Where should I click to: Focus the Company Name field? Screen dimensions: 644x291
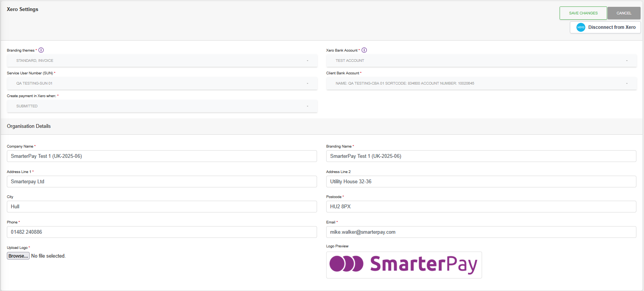(x=162, y=156)
